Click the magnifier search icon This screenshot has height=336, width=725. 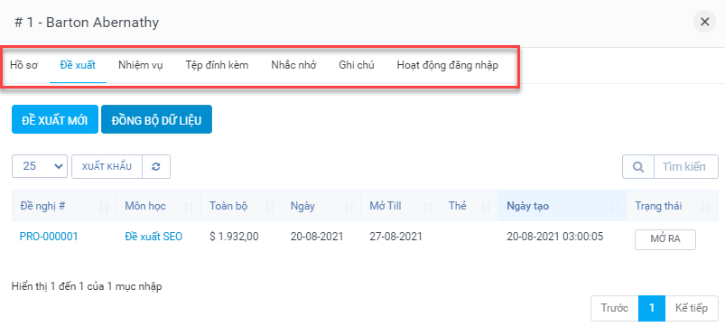click(x=638, y=166)
